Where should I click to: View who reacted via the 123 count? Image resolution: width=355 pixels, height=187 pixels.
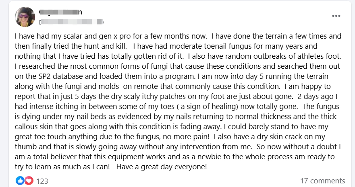[x=42, y=181]
